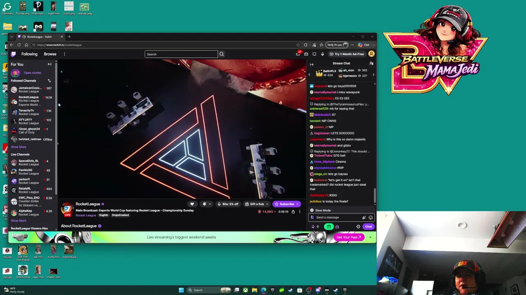Screen dimensions: 526x295
Task: Show previous top gifters with the left arrow
Action: (309, 75)
